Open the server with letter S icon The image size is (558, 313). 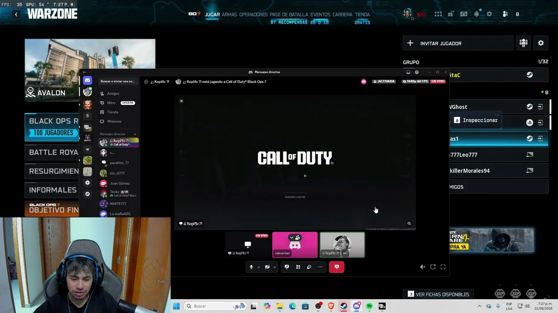88,116
